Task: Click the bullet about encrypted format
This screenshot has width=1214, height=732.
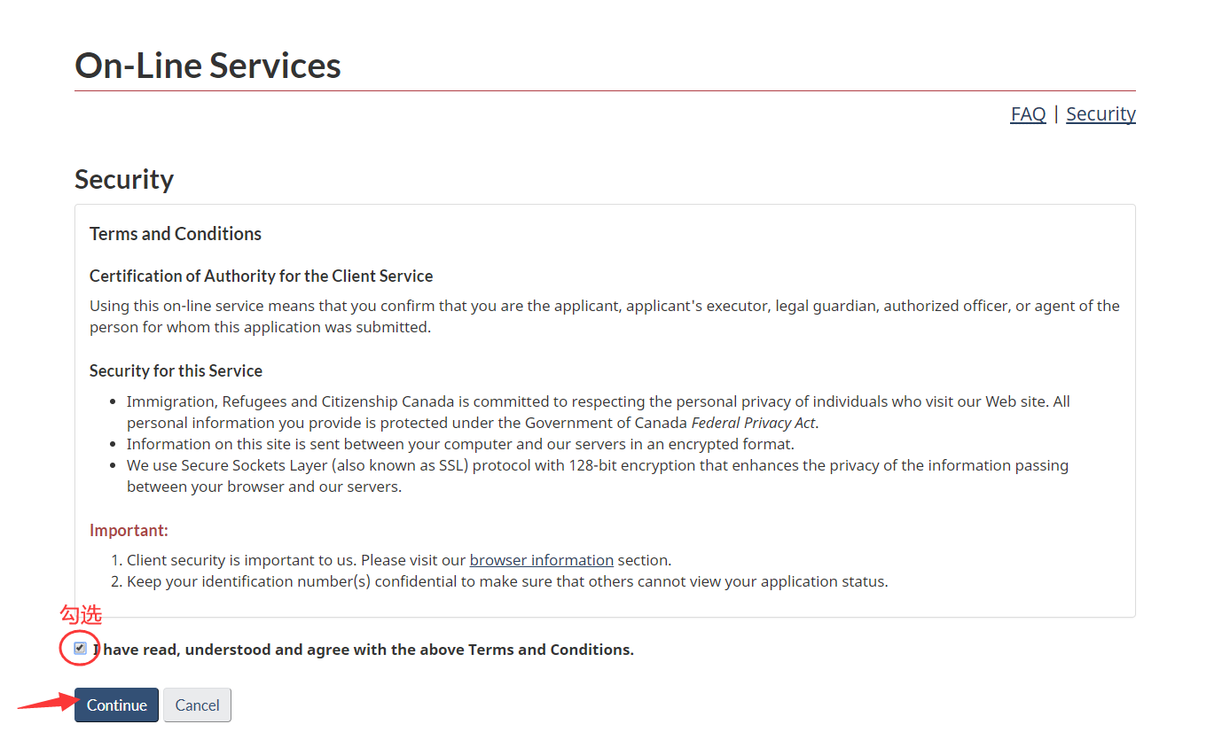Action: coord(460,444)
